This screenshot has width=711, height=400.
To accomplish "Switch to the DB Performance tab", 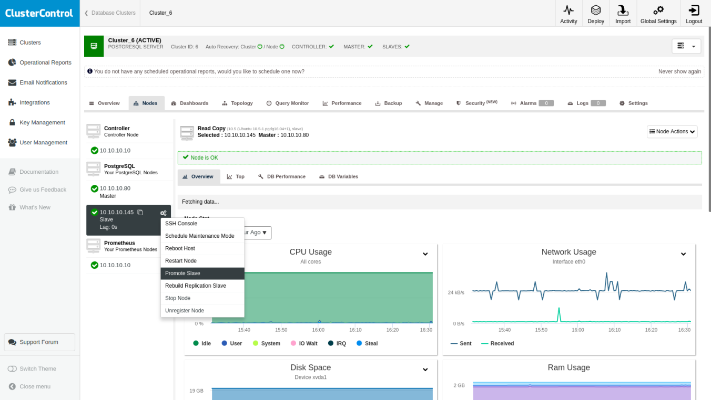I will coord(282,177).
